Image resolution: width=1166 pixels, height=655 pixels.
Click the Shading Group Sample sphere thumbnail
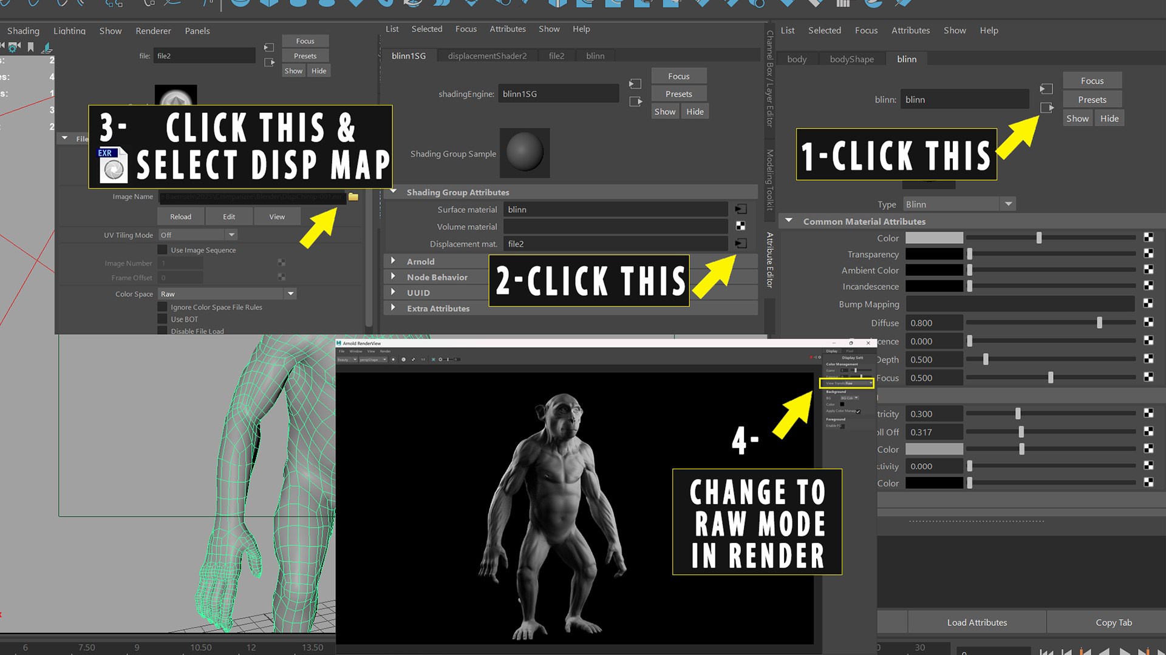[525, 153]
